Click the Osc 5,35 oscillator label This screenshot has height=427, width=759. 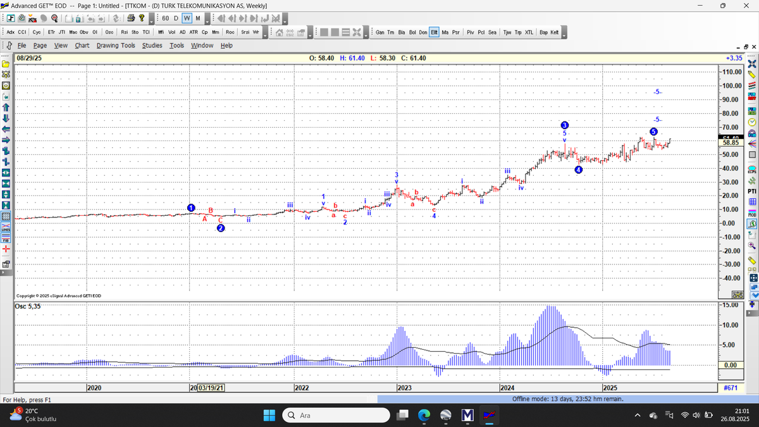click(x=28, y=306)
